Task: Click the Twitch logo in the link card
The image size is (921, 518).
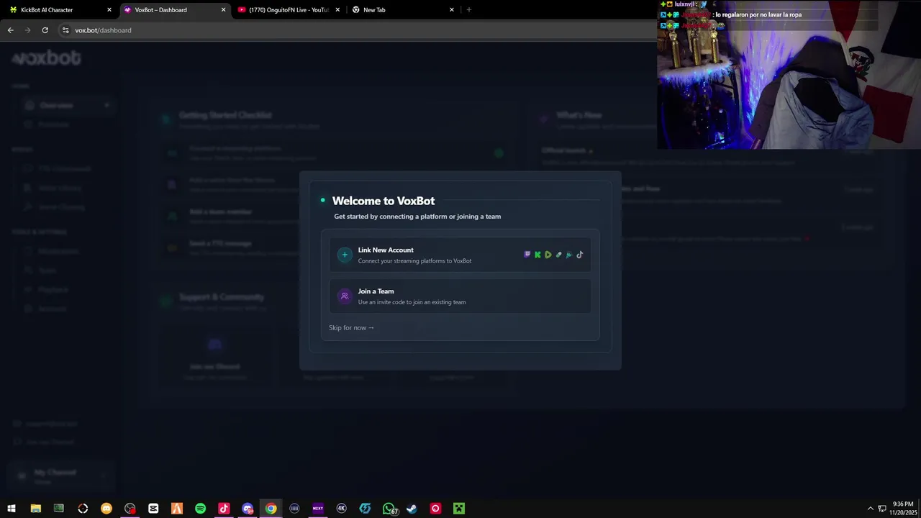Action: pyautogui.click(x=527, y=255)
